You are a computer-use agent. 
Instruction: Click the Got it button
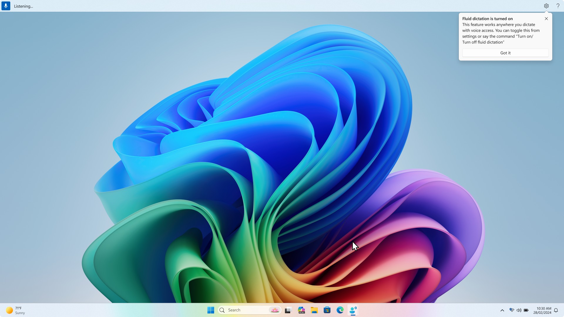click(x=505, y=53)
